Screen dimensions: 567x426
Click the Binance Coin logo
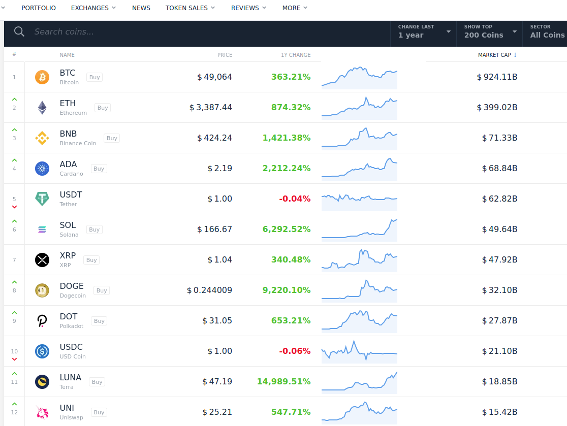coord(42,138)
